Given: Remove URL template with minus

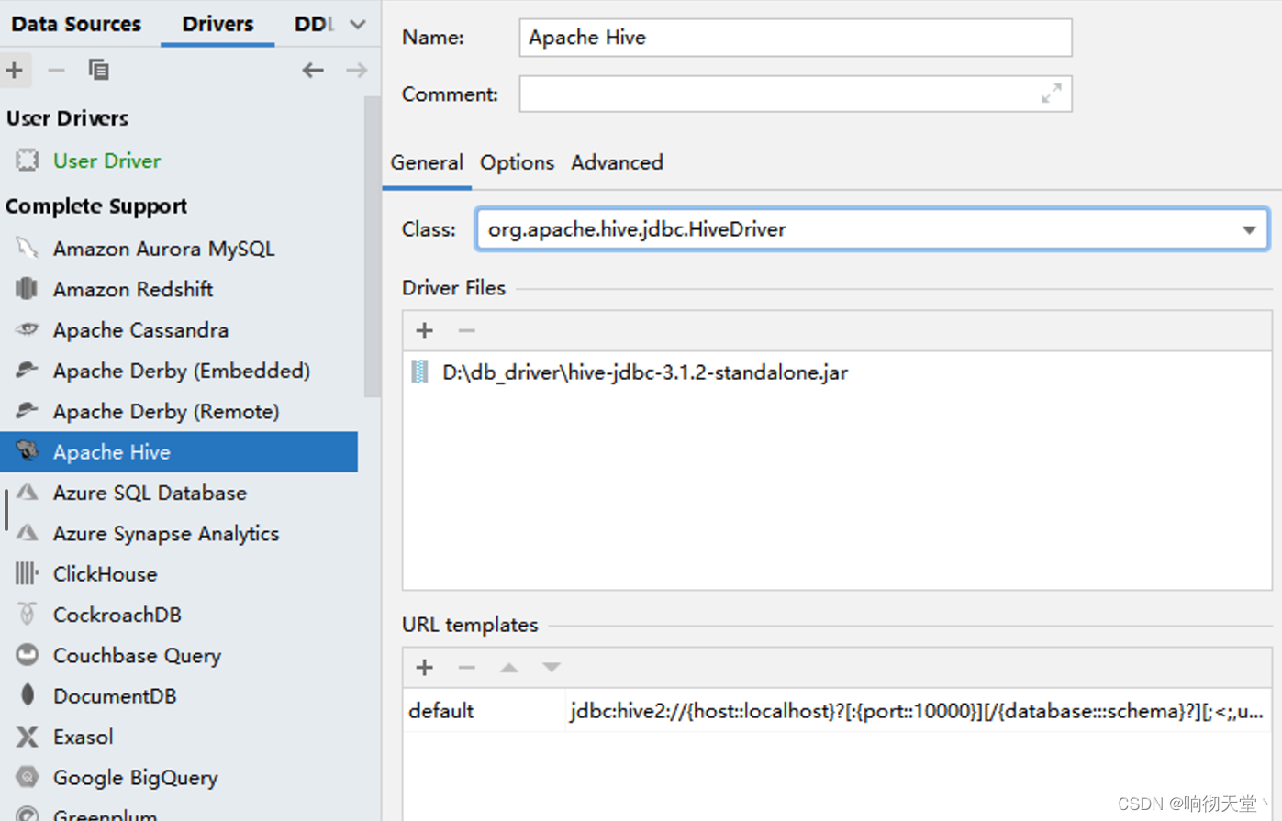Looking at the screenshot, I should pyautogui.click(x=466, y=667).
